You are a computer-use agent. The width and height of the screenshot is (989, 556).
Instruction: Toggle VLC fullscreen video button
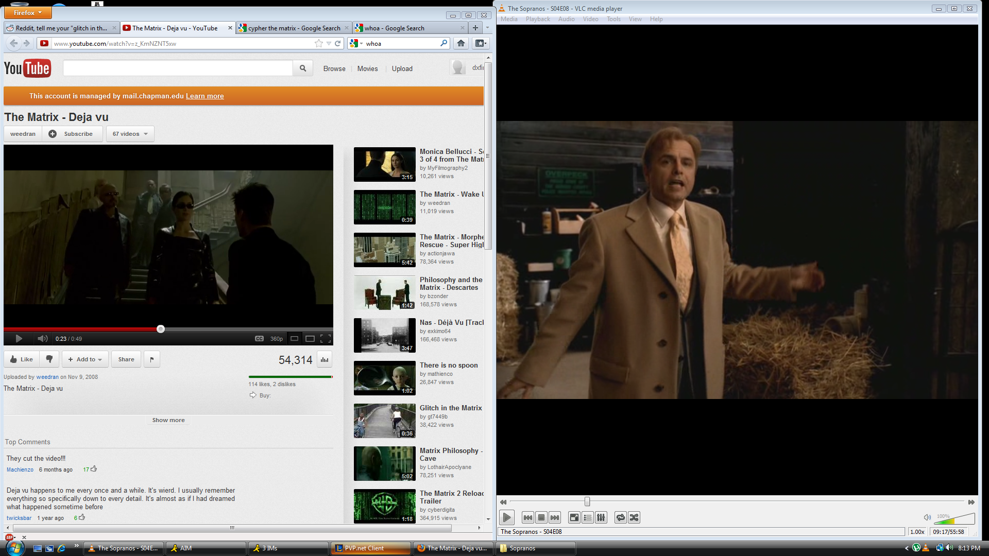pyautogui.click(x=574, y=517)
